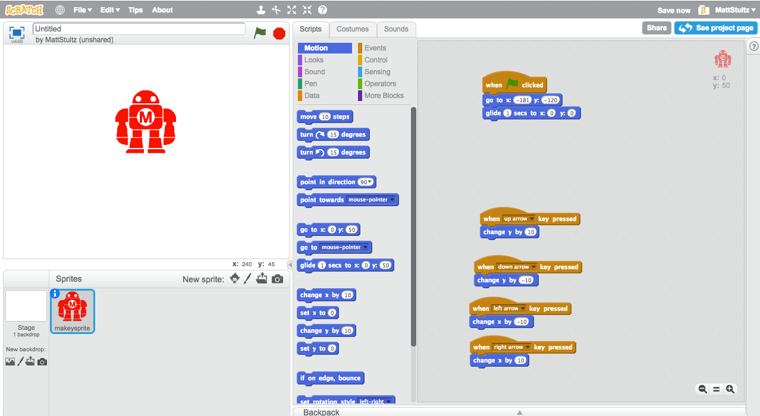Switch stage to full screen mode
Viewport: 760px width, 416px height.
(17, 32)
